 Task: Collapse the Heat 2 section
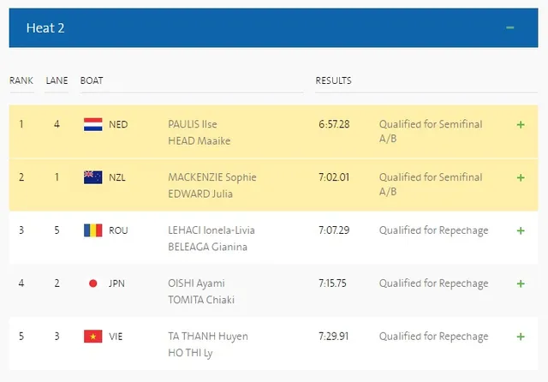coord(510,27)
